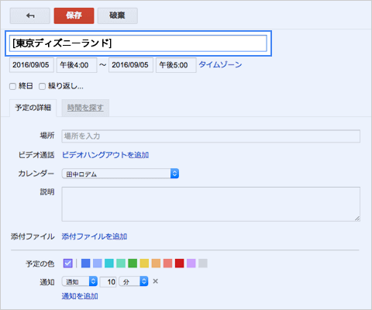Open end time 午後5:00 field
Viewport: 372px width, 310px height.
click(176, 65)
